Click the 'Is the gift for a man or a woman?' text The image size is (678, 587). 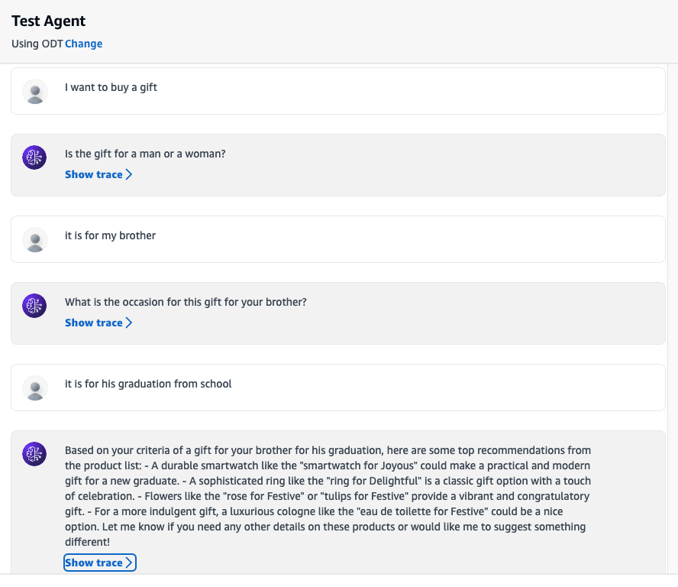click(x=145, y=154)
